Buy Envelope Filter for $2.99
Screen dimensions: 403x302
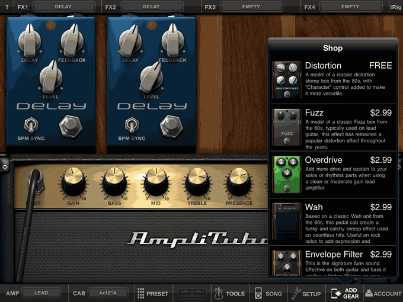point(381,255)
